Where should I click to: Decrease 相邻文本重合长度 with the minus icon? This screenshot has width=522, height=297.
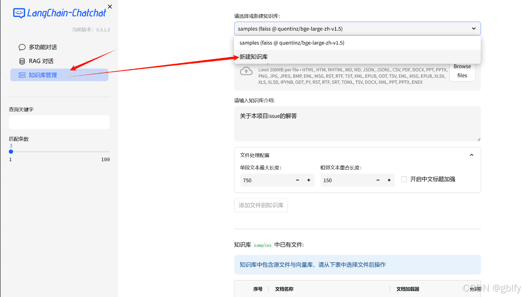coord(378,180)
